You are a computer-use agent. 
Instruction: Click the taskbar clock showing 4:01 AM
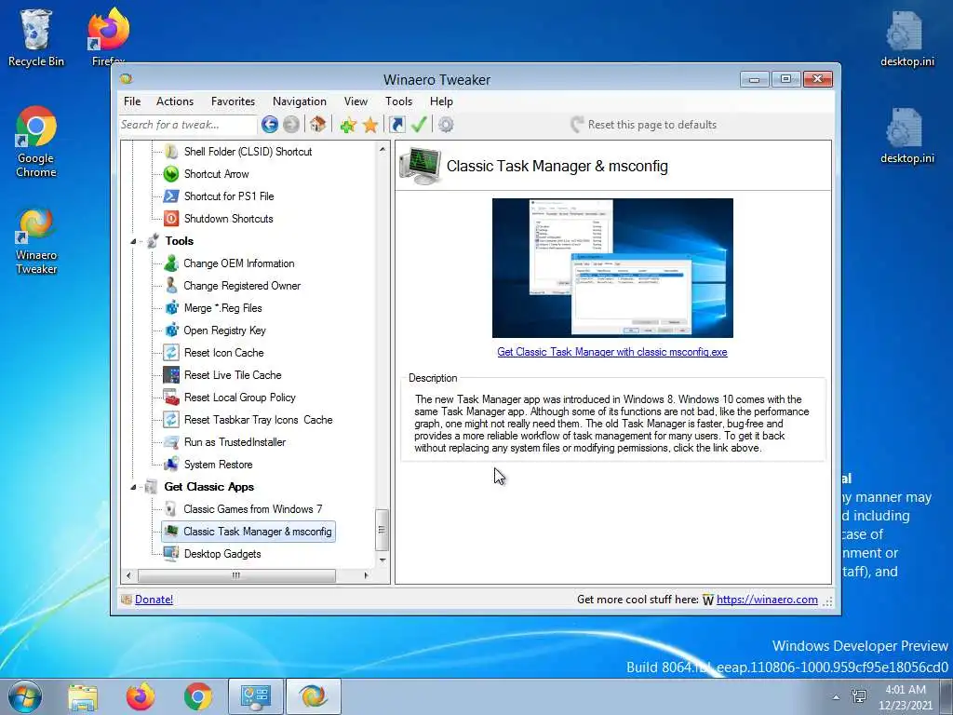[x=906, y=697]
